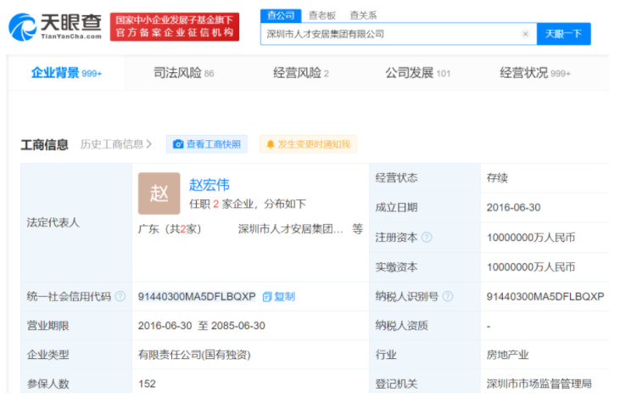Open the 经营状况 tab
Image resolution: width=620 pixels, height=398 pixels.
click(x=535, y=73)
